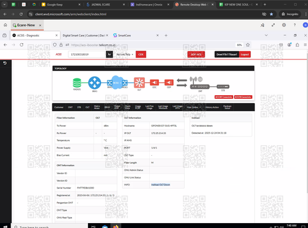
Task: Open Windows Start button
Action: [x=6, y=226]
